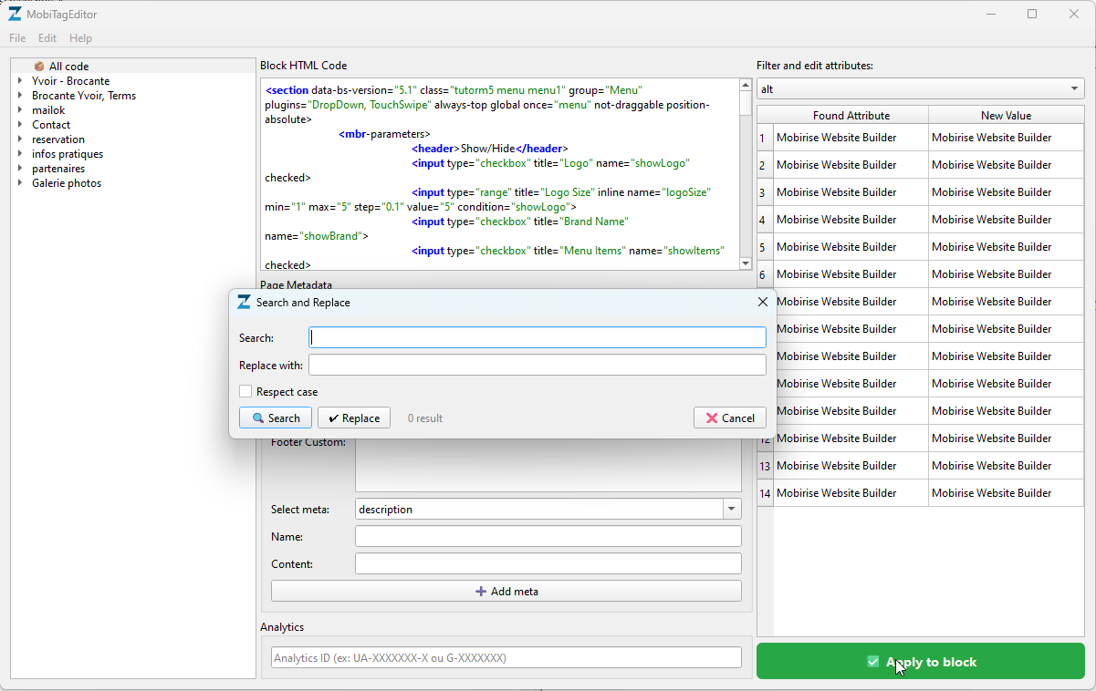This screenshot has height=691, width=1096.
Task: Click the HTML code scrollbar down arrow
Action: (x=745, y=263)
